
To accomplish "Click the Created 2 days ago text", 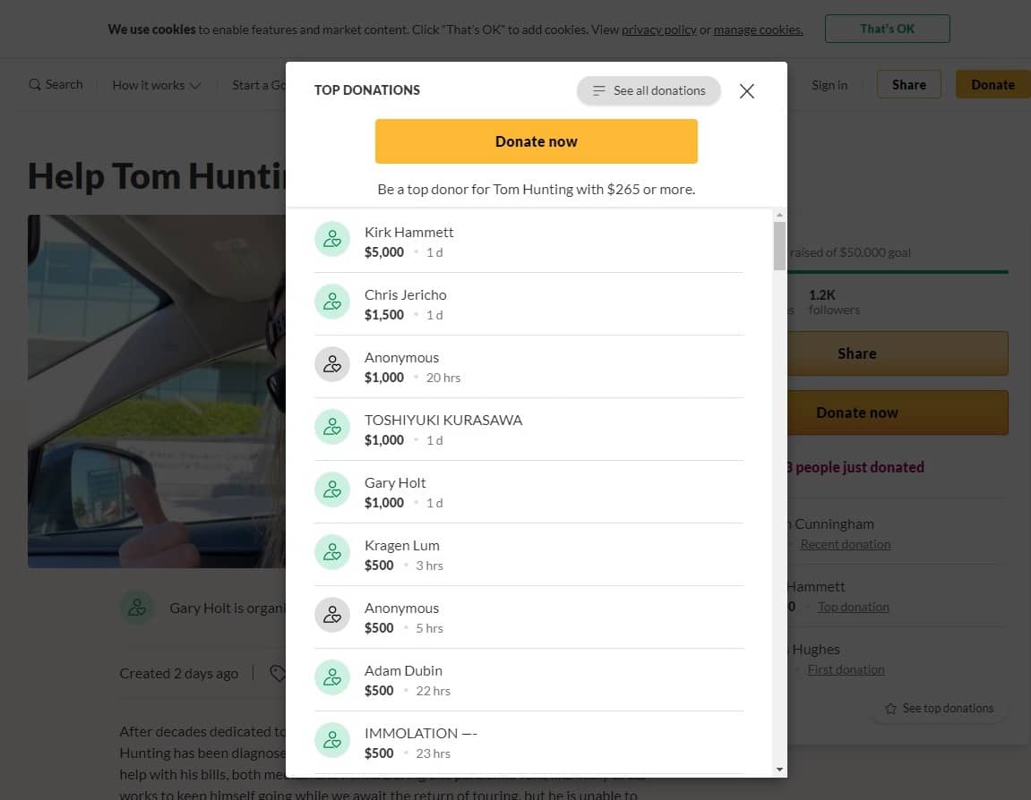I will tap(179, 673).
